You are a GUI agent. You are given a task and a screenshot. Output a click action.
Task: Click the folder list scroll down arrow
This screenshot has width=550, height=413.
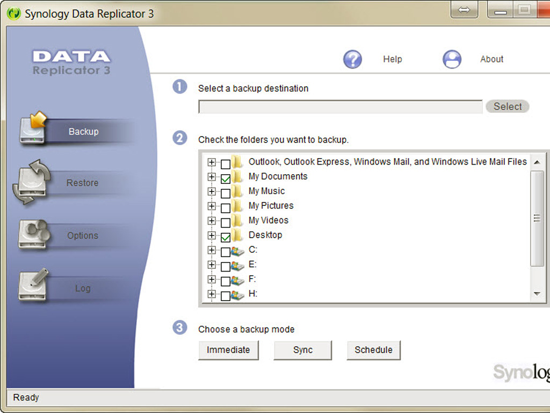point(537,294)
